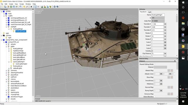Collapse the reallight node
Viewport: 188px width, 105px height.
point(6,27)
